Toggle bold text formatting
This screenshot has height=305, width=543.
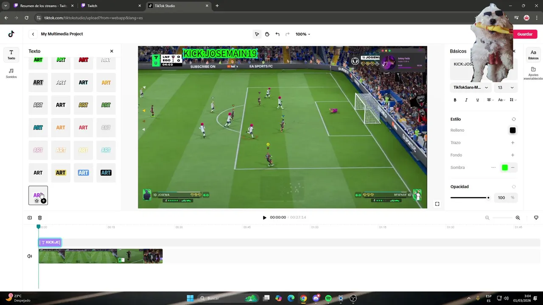point(455,100)
